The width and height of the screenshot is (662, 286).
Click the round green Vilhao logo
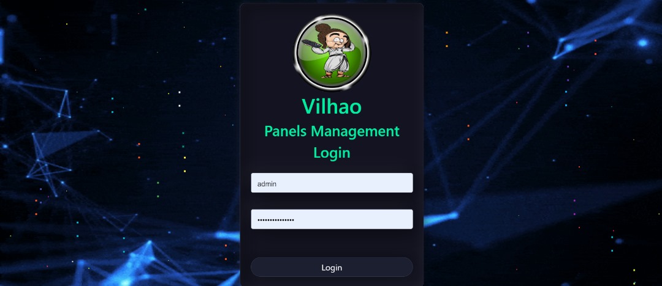point(332,53)
